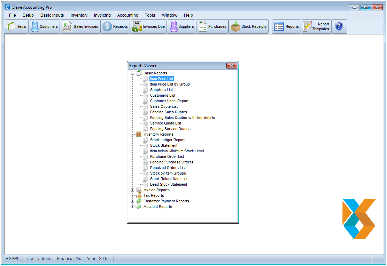
Task: Select Pending Sales Quotes with Item details
Action: [x=183, y=118]
